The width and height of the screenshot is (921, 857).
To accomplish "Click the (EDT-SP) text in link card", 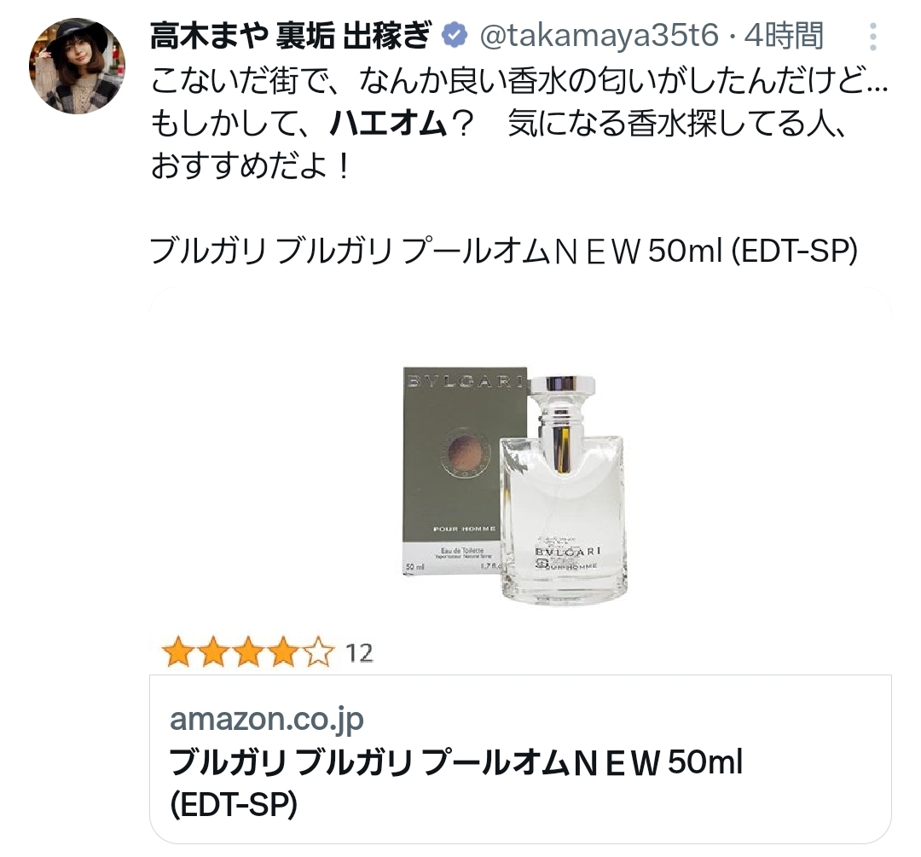I will 233,805.
